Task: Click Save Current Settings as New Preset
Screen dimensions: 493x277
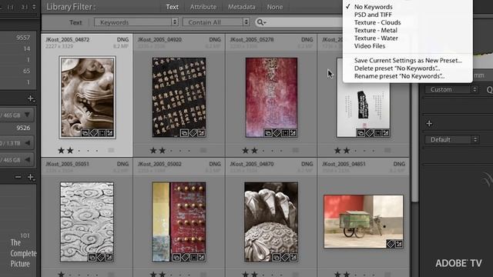Action: 407,61
